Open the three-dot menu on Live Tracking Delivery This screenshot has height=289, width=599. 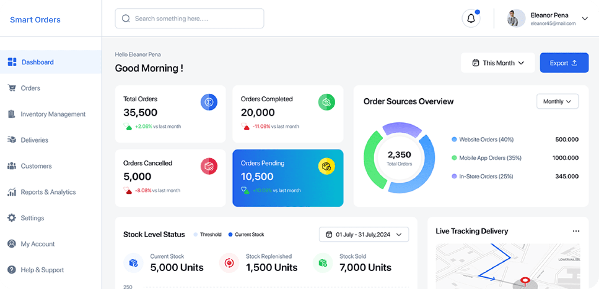[x=576, y=231]
